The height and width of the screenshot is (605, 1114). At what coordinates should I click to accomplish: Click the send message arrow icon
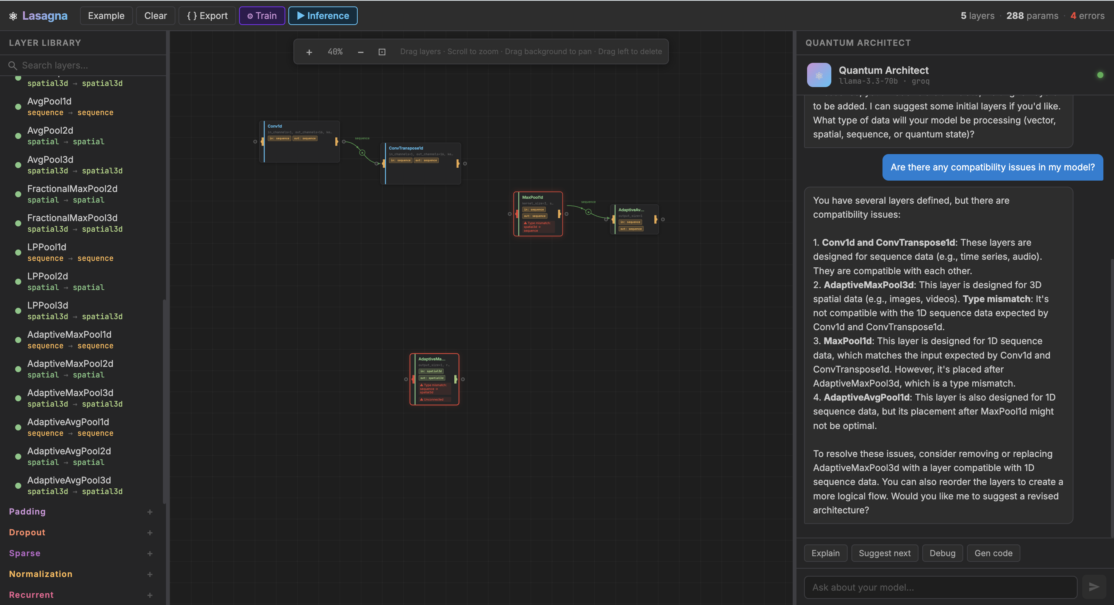1094,586
